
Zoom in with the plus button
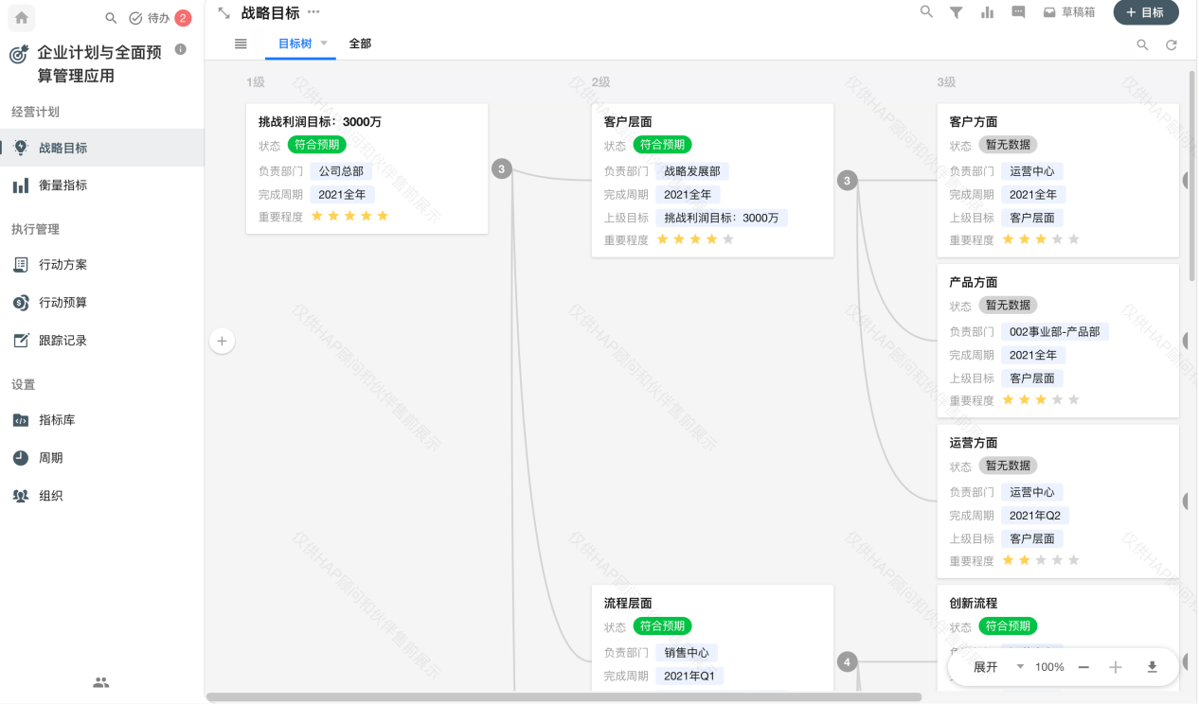1116,667
